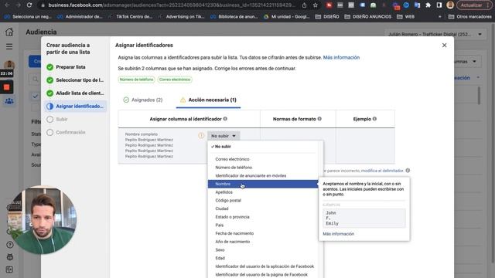
Task: Click the red recording stop button
Action: click(7, 87)
